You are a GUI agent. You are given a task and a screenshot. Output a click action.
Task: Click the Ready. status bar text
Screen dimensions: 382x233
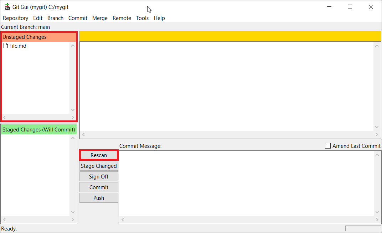click(x=9, y=229)
